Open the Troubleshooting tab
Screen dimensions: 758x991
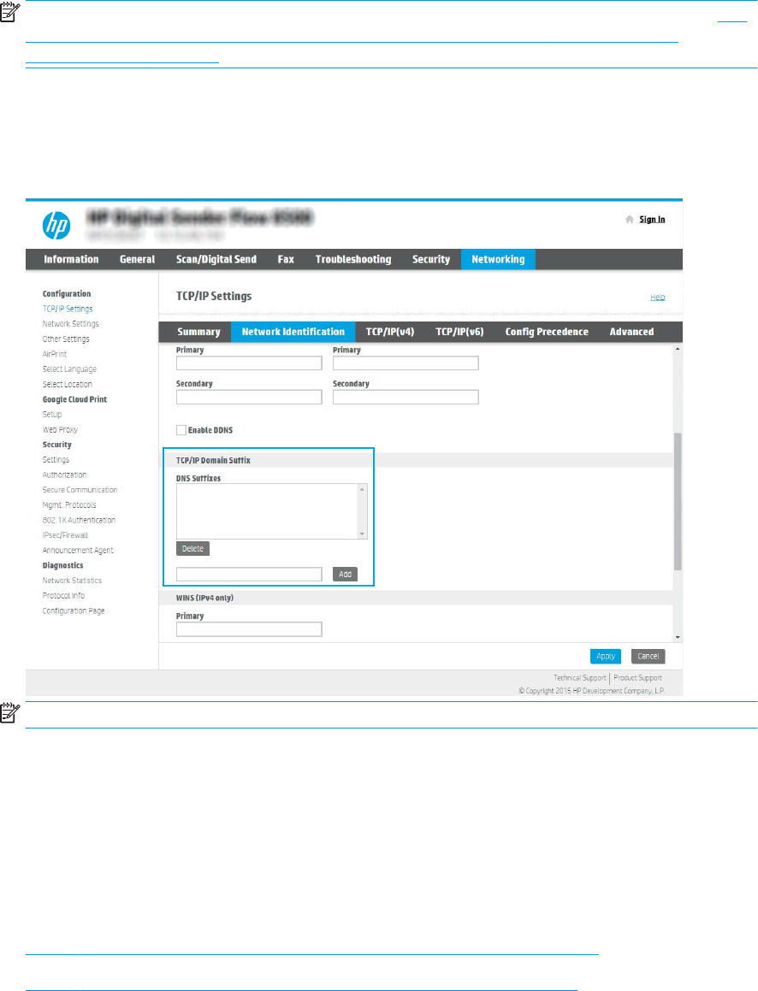point(353,259)
